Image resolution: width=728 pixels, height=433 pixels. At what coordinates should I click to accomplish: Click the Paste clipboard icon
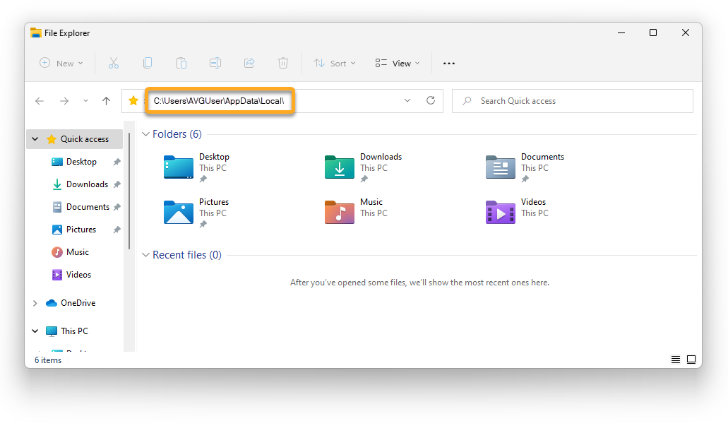pyautogui.click(x=181, y=63)
